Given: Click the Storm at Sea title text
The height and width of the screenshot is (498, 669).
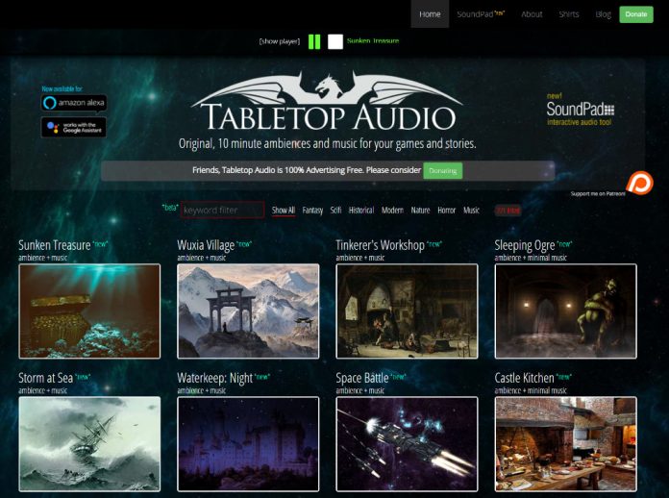Looking at the screenshot, I should (45, 378).
